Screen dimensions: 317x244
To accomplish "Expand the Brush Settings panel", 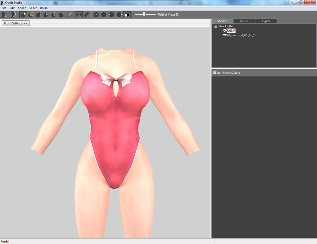I will [x=16, y=23].
